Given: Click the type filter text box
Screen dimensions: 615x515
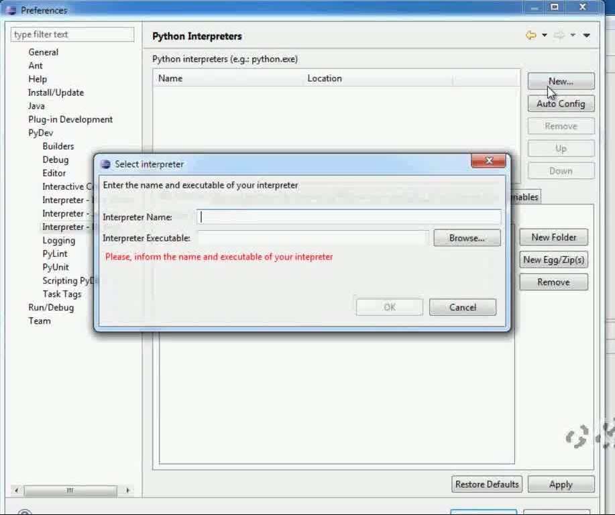Looking at the screenshot, I should point(72,34).
